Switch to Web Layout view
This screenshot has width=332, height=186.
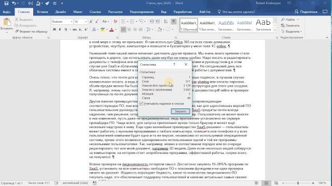pos(276,183)
